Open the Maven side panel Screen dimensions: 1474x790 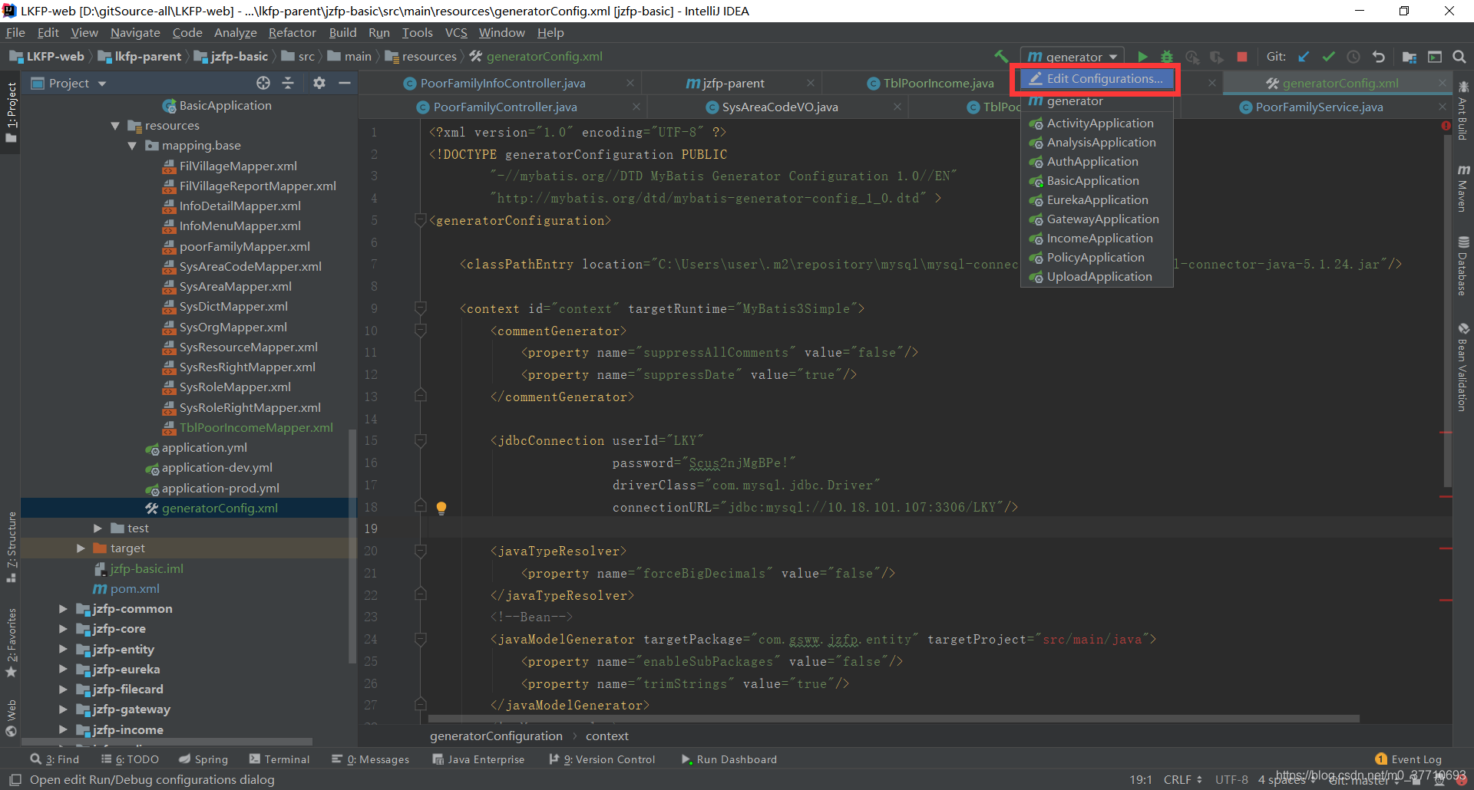[x=1463, y=189]
